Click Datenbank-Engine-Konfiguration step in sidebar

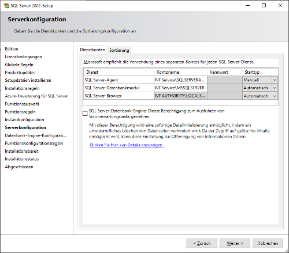click(36, 135)
